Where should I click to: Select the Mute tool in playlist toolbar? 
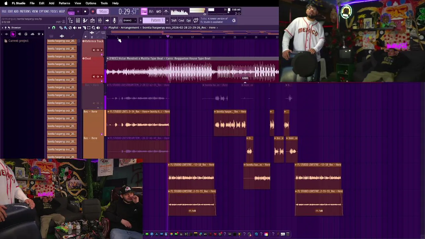coord(75,28)
